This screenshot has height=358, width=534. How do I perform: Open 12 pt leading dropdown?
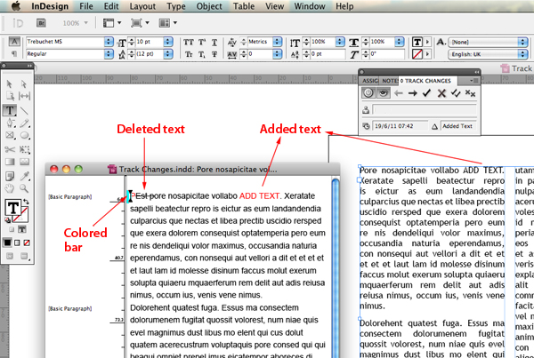tap(168, 53)
